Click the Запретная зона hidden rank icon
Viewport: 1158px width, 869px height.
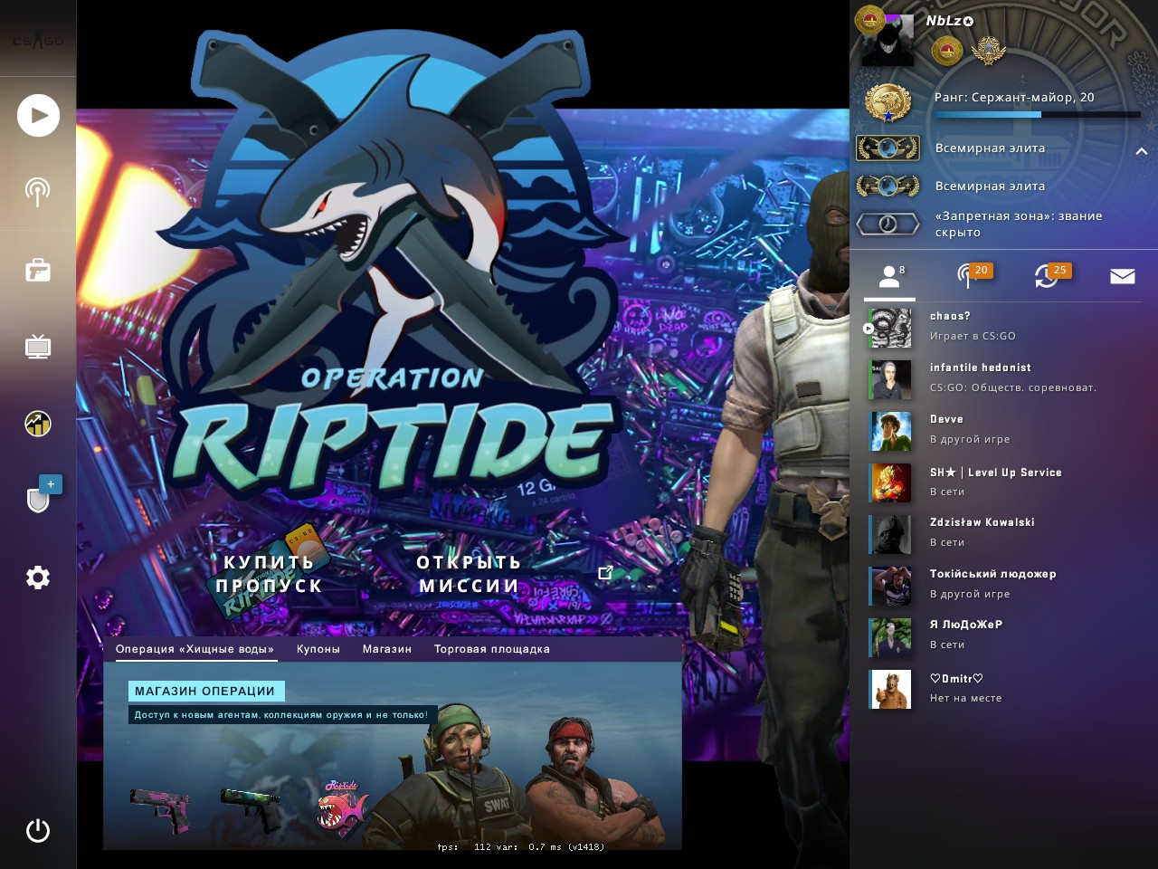point(887,224)
